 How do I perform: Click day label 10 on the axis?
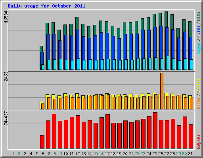coord(65,154)
